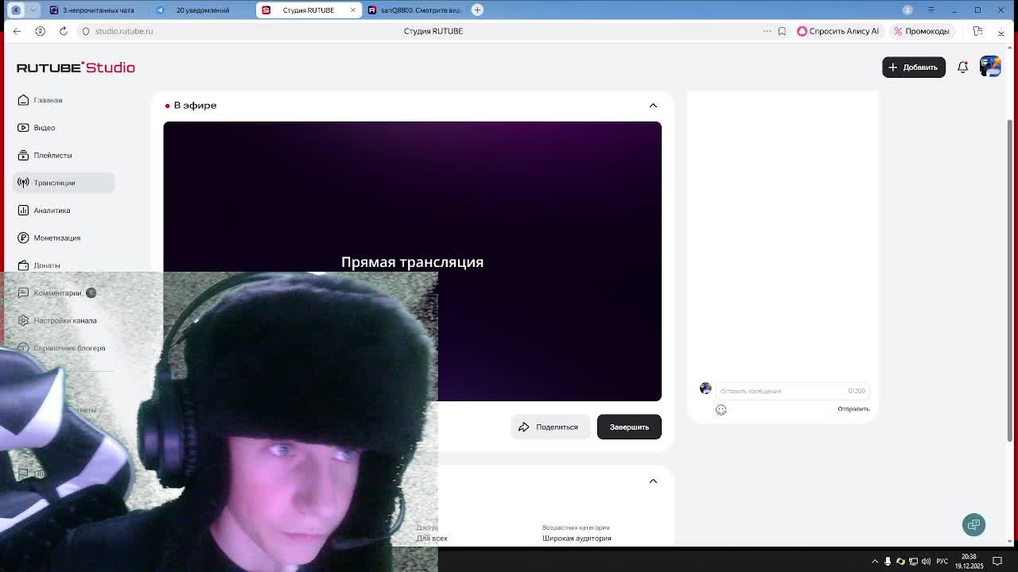Image resolution: width=1018 pixels, height=572 pixels.
Task: Click the Плейлисты folder icon
Action: 23,155
